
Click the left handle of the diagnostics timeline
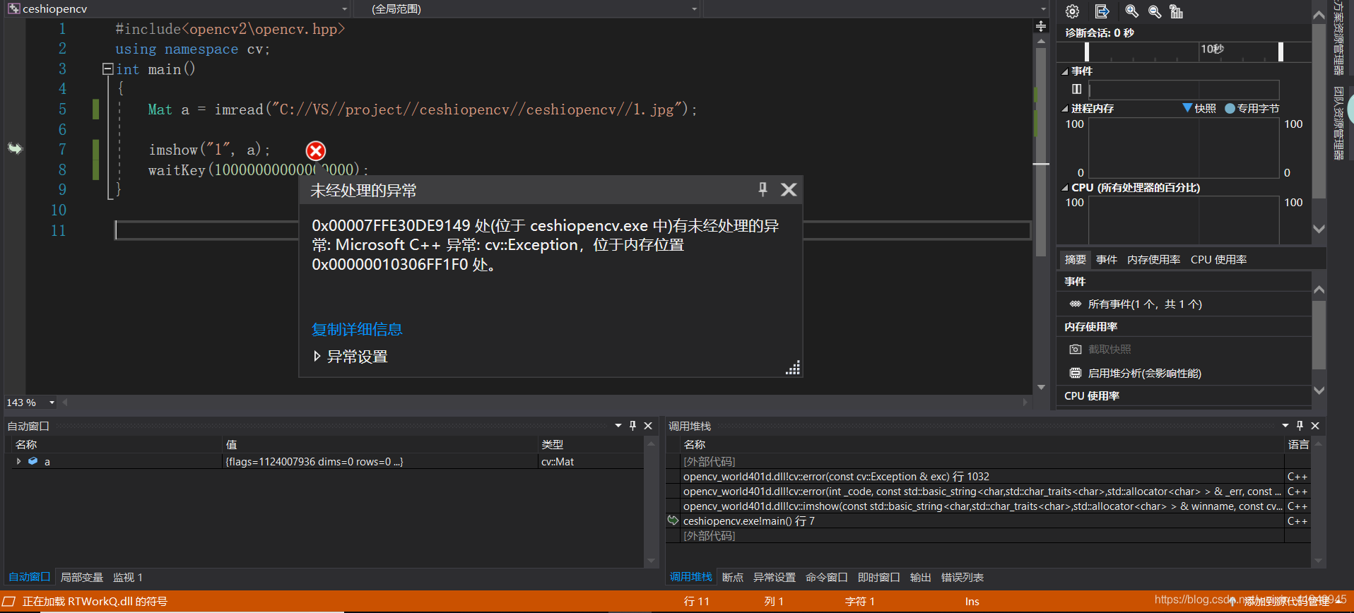point(1087,52)
